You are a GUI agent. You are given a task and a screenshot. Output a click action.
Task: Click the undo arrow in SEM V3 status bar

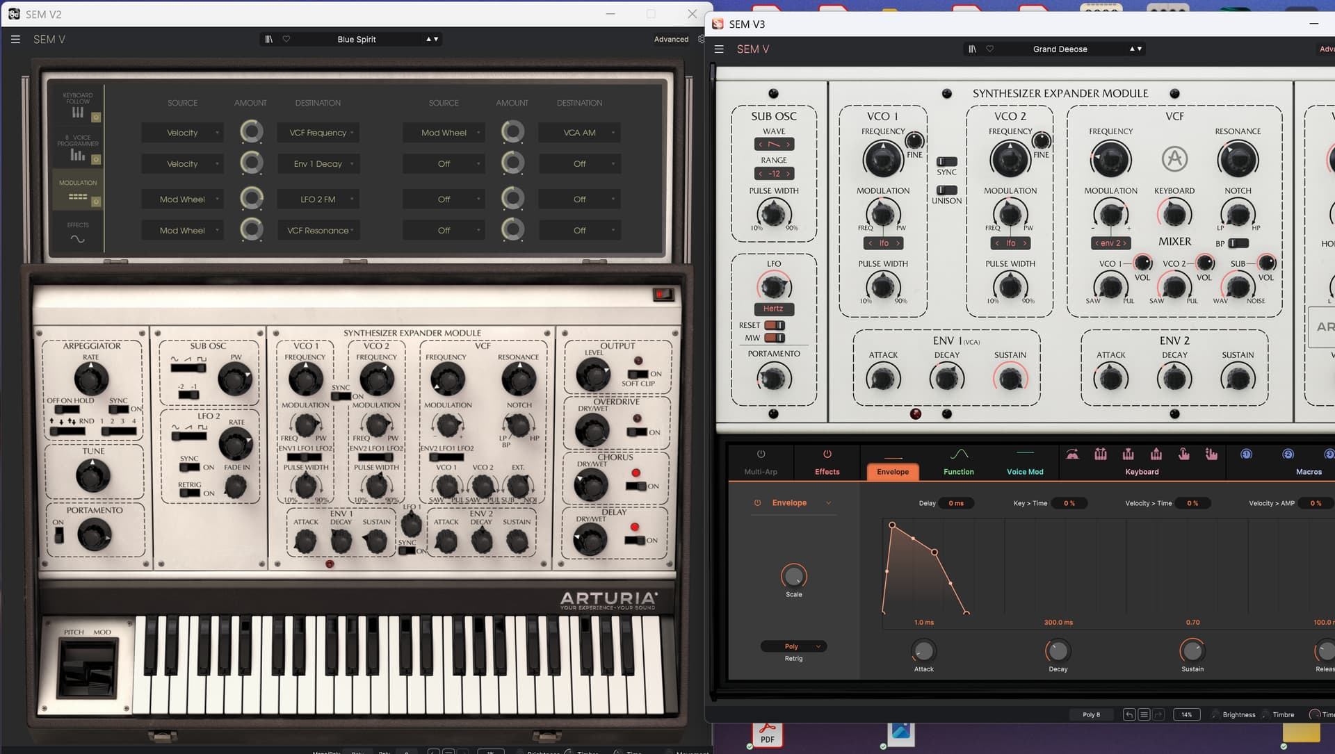(x=1129, y=714)
